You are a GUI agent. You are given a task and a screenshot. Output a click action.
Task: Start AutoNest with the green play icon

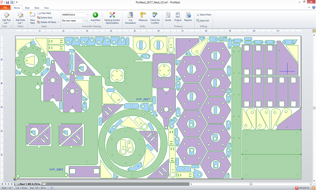point(95,15)
